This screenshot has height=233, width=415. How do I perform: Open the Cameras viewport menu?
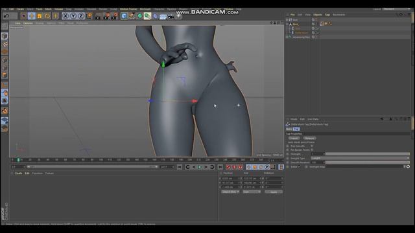pyautogui.click(x=28, y=23)
